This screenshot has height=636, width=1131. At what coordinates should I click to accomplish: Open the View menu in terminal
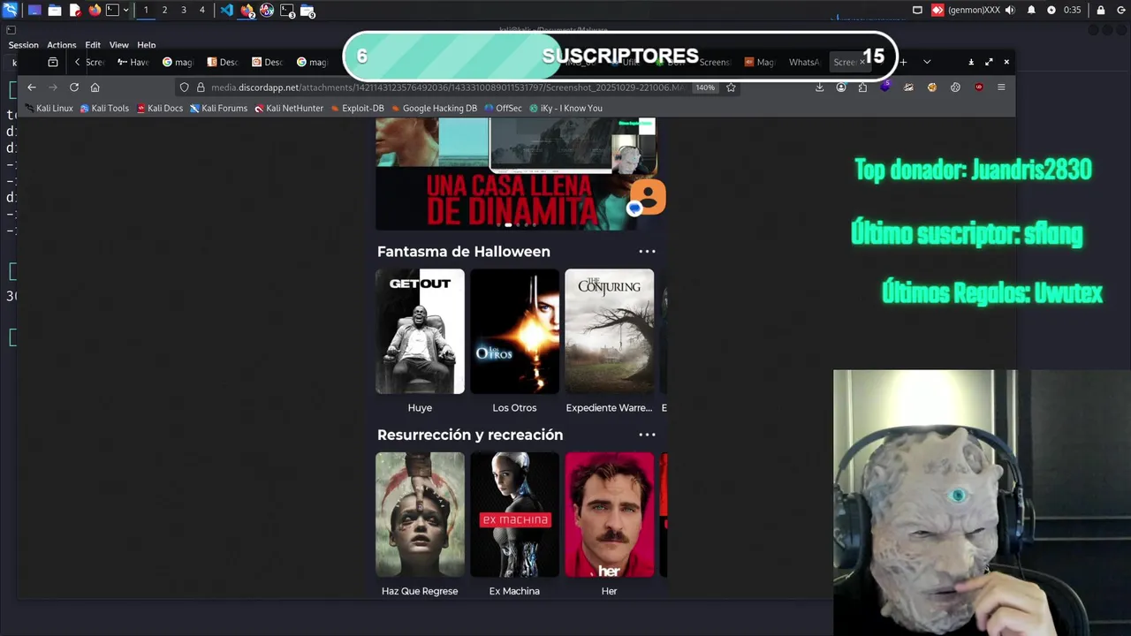point(119,45)
